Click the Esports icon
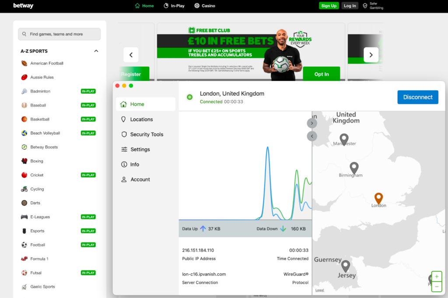This screenshot has height=298, width=448. tap(24, 231)
